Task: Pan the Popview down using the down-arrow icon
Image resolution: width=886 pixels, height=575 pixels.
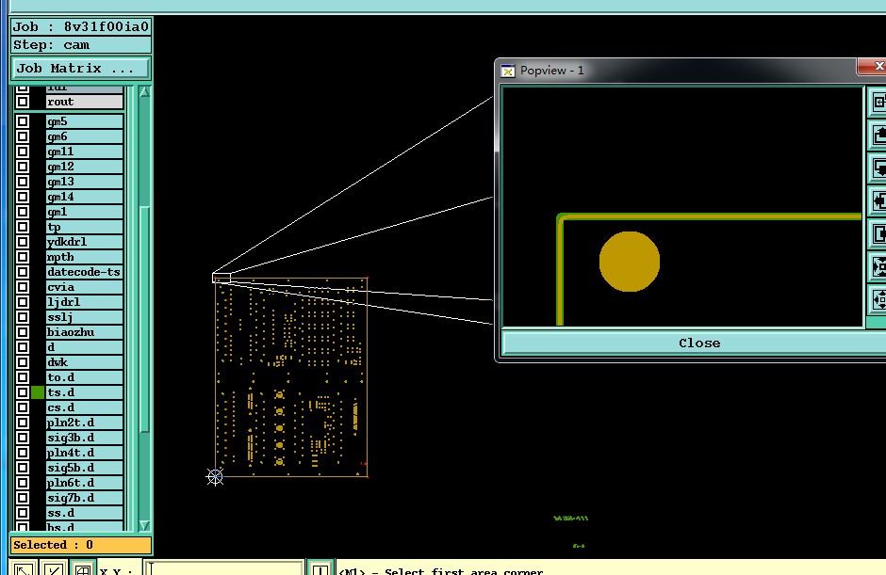Action: pyautogui.click(x=878, y=168)
